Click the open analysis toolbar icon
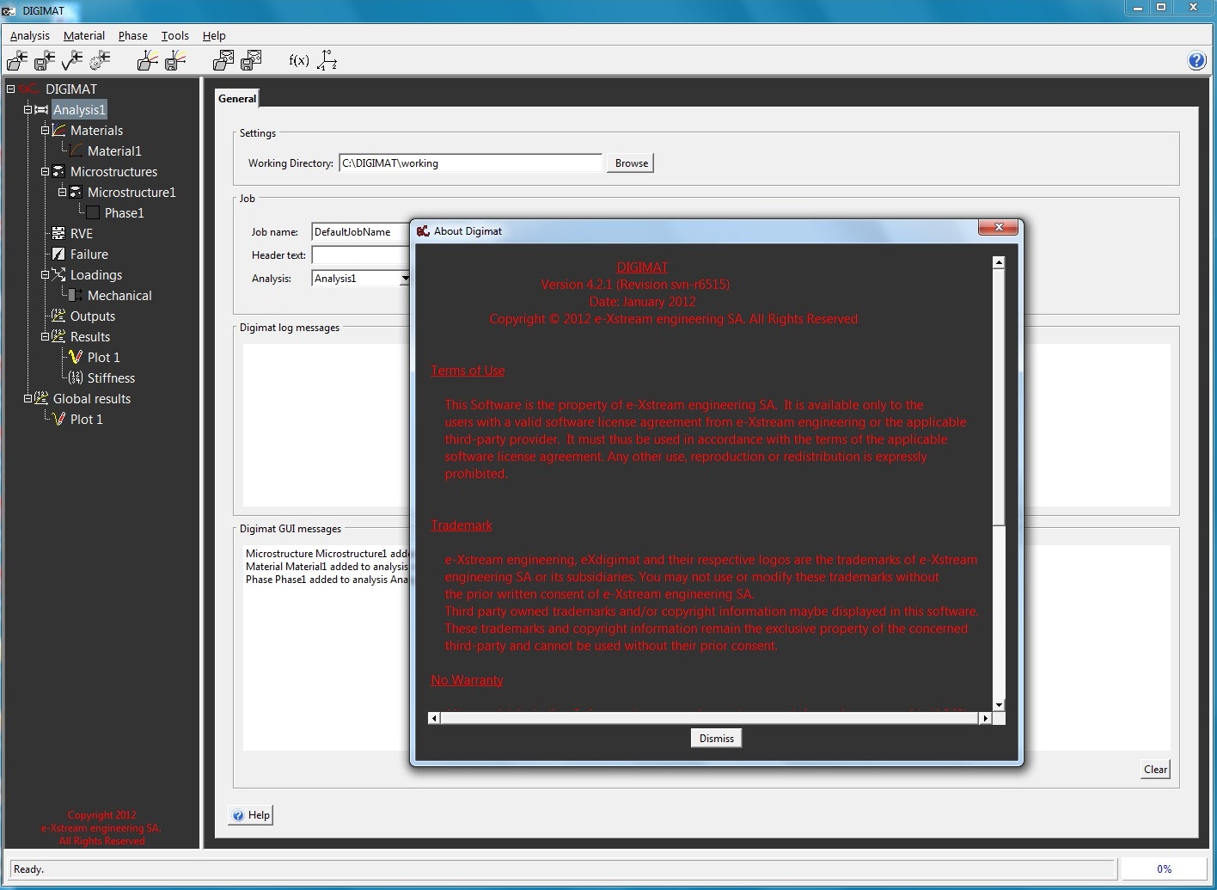Screen dimensions: 1217x890 click(x=17, y=60)
